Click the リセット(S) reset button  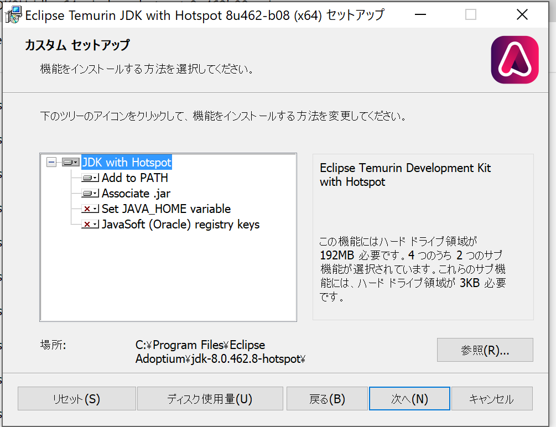click(x=76, y=399)
